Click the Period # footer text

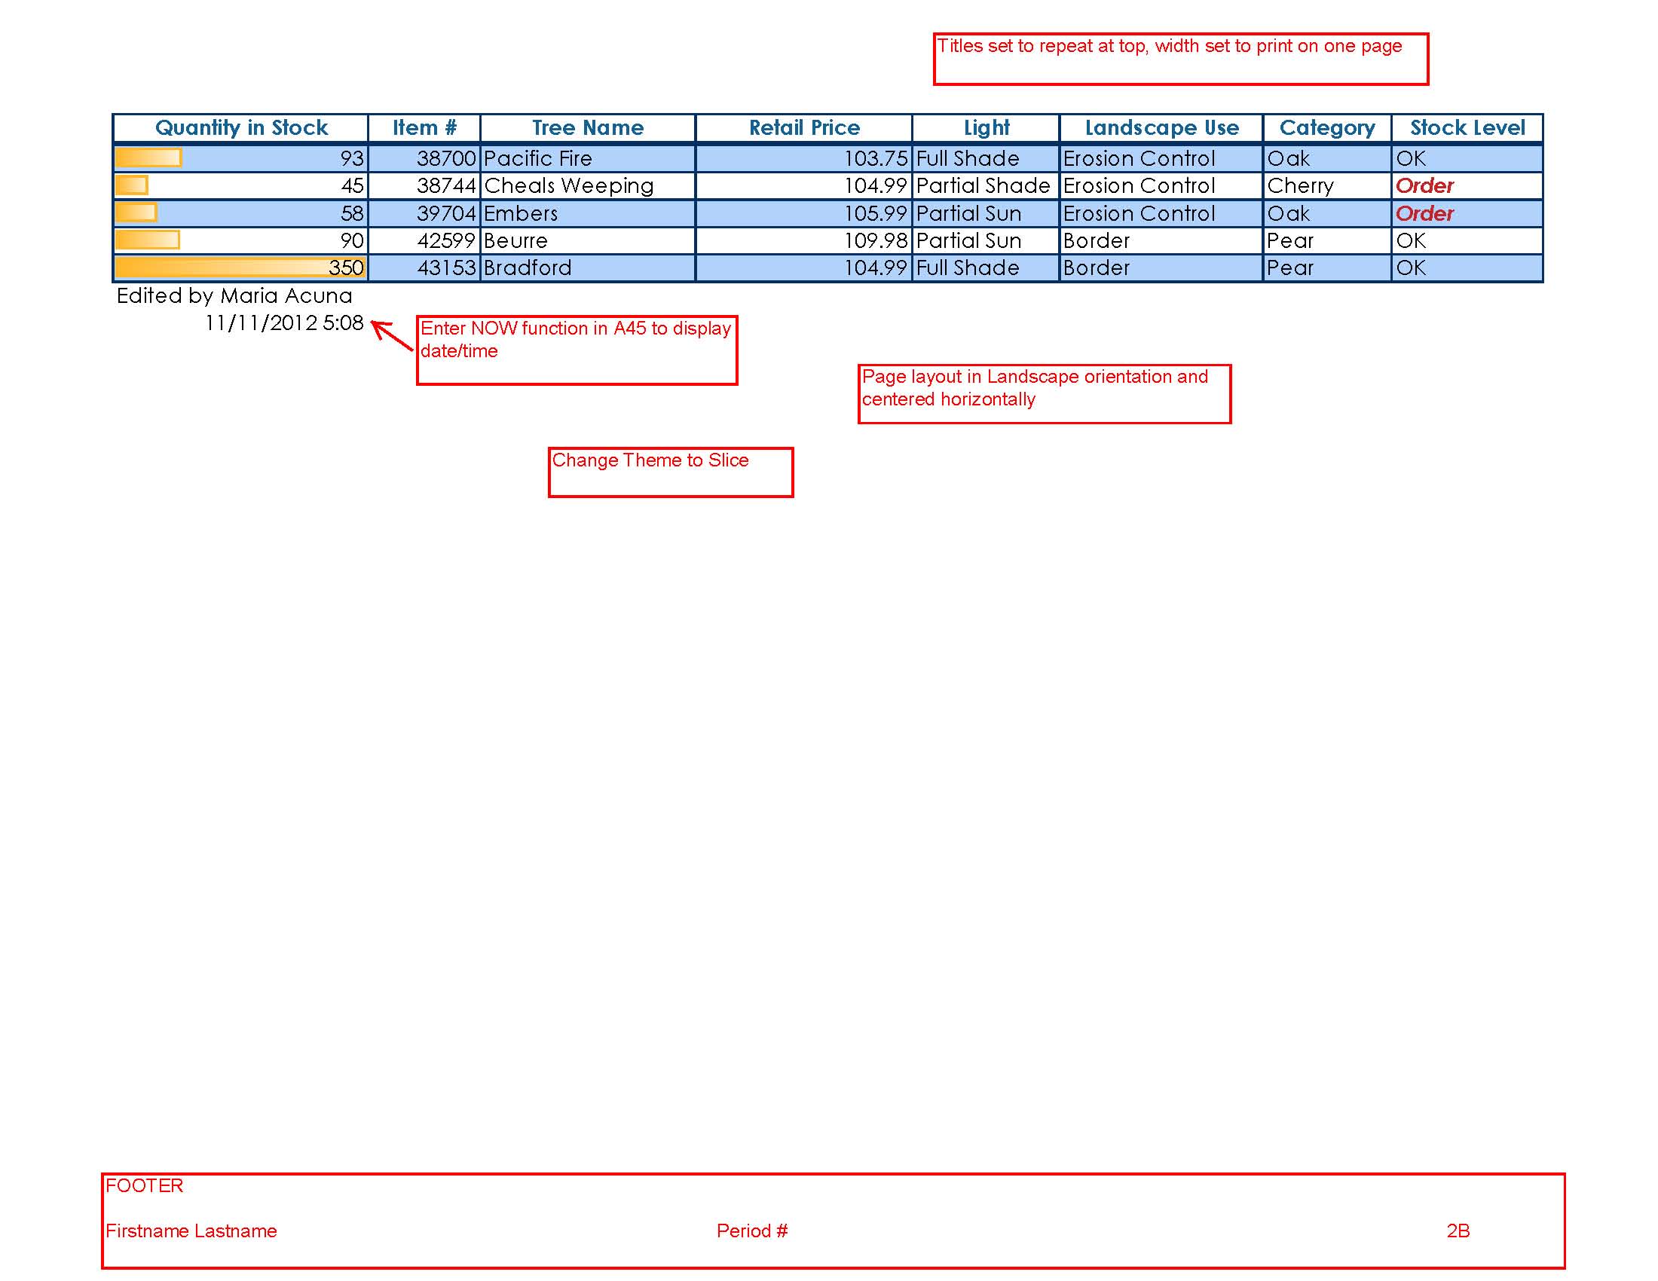pyautogui.click(x=752, y=1231)
